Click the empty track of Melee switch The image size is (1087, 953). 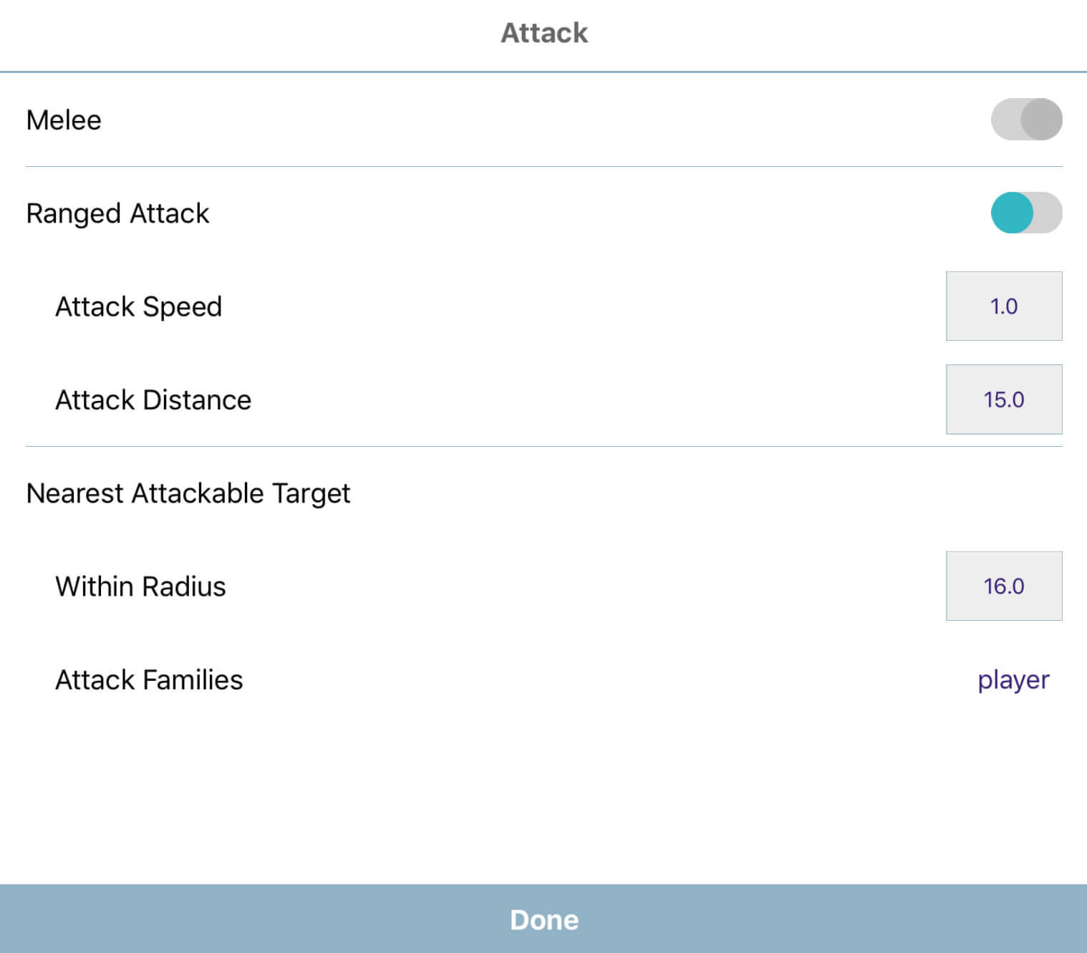1005,120
